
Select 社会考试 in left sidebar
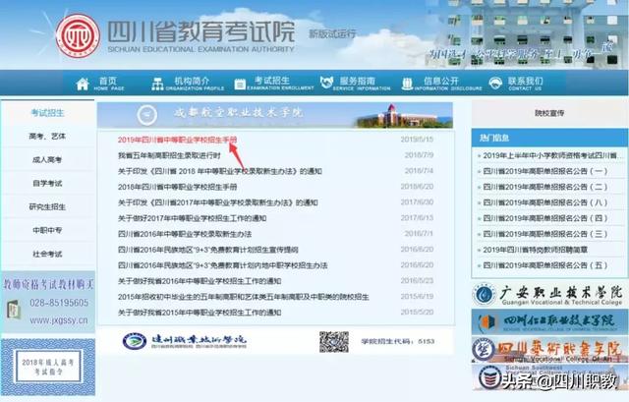point(47,254)
